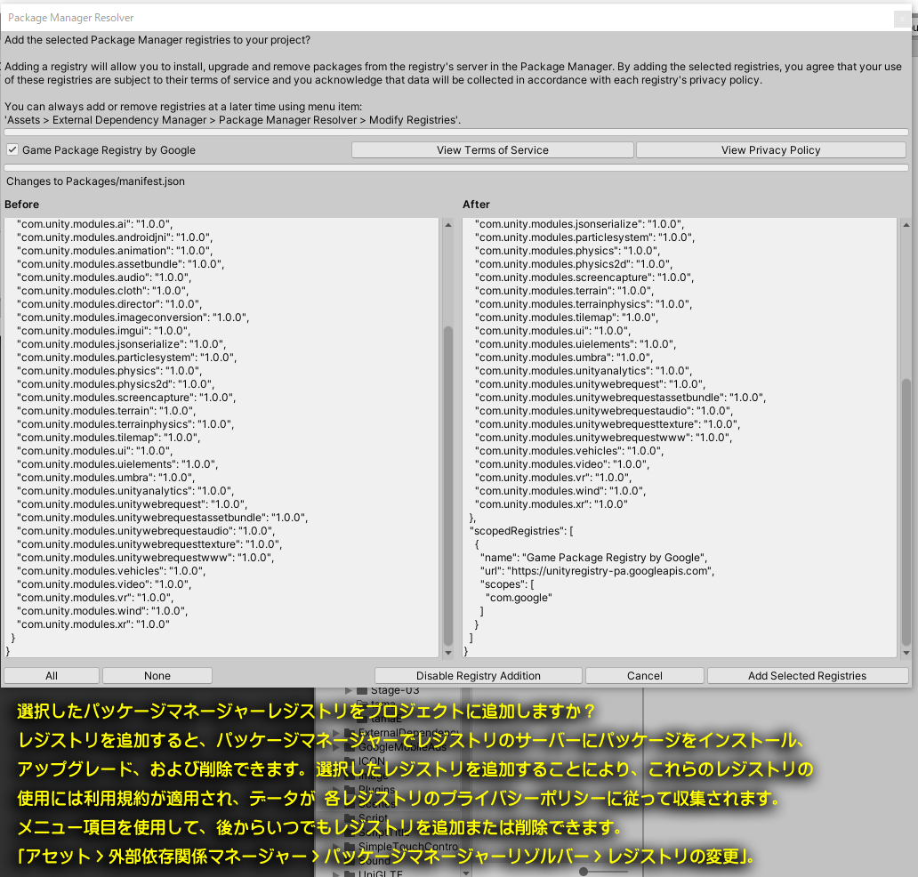Confirm with Add Selected Registries
Screen dimensions: 918x877
point(808,676)
